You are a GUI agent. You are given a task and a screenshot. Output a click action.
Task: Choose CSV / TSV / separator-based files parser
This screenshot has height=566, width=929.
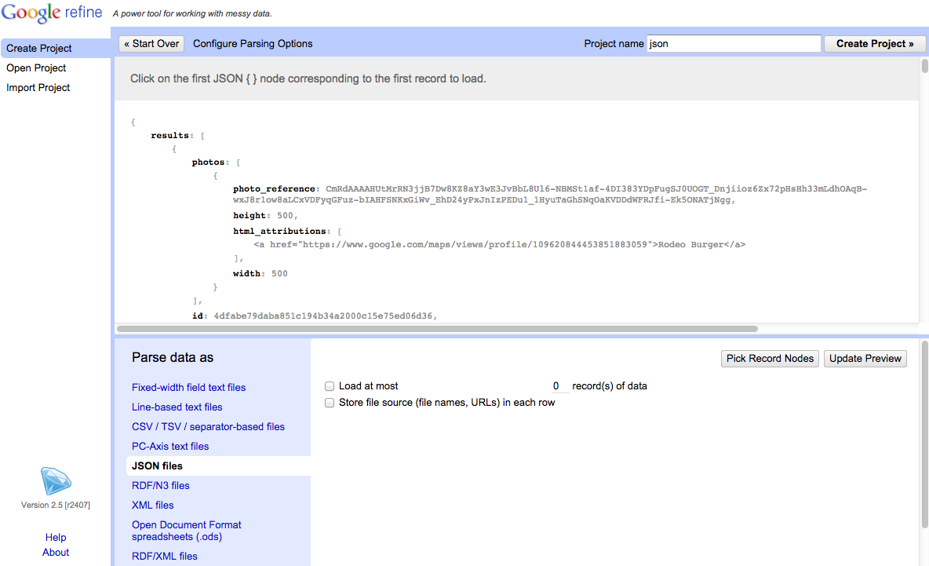(208, 426)
